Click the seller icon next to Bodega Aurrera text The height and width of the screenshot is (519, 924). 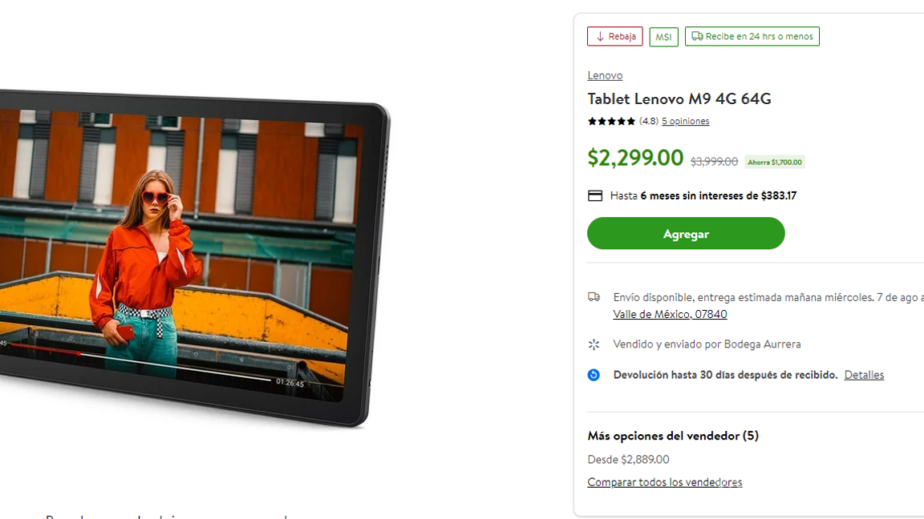[594, 344]
